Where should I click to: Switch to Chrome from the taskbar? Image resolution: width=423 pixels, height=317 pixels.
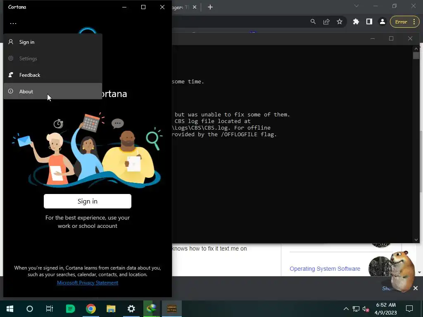tap(91, 309)
